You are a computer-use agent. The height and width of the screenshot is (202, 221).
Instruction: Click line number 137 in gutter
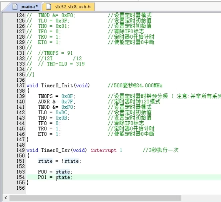[x=21, y=85]
